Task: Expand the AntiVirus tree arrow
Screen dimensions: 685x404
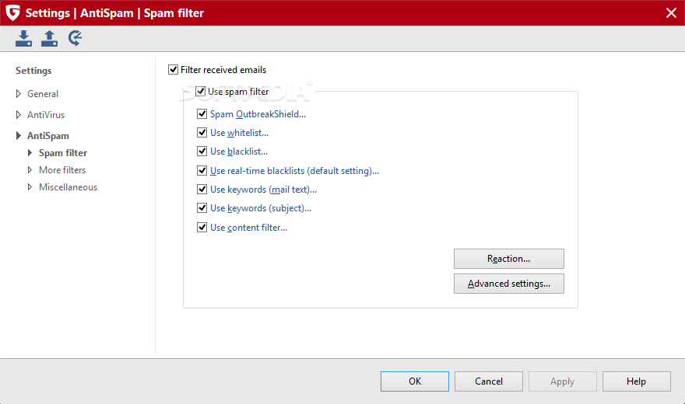Action: (x=19, y=115)
